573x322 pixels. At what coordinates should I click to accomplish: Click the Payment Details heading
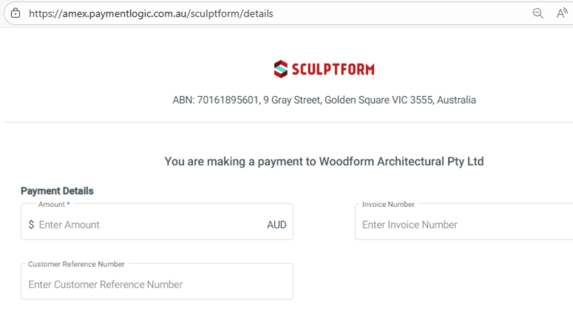[x=57, y=191]
